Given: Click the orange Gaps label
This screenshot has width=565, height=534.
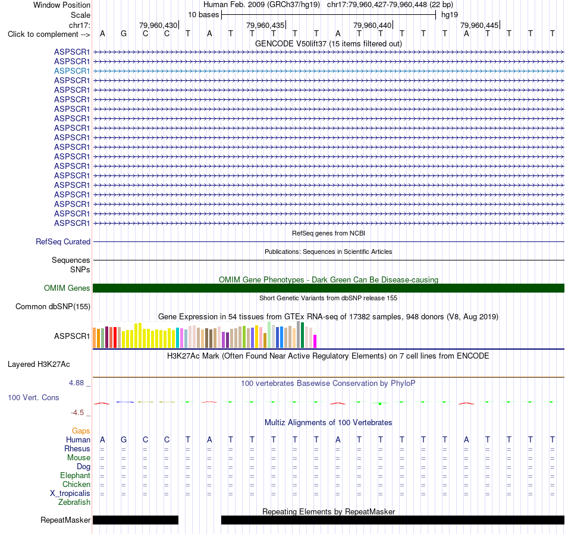Looking at the screenshot, I should click(81, 431).
